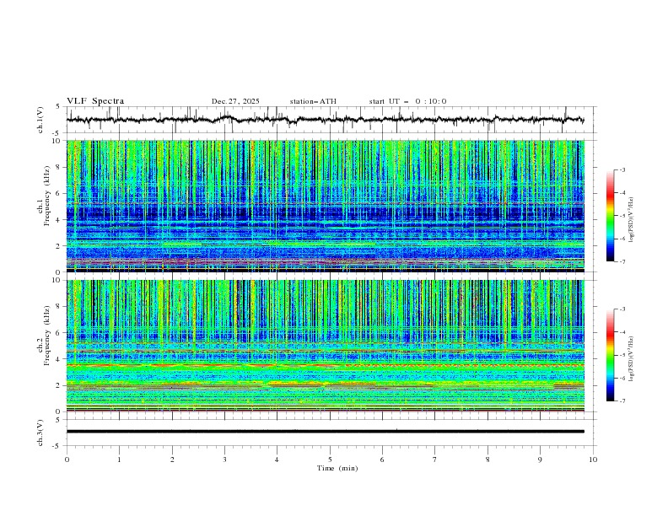The height and width of the screenshot is (516, 668).
Task: Click the ch.1 spectrogram color scale bar
Action: tap(610, 216)
